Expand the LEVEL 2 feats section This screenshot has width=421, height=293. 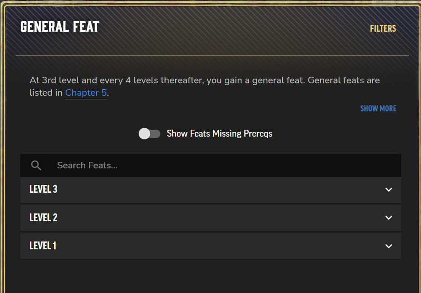point(211,218)
